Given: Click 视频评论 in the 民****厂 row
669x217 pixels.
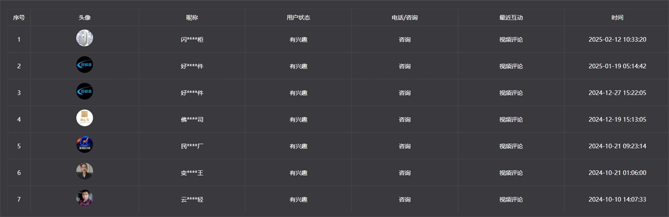Looking at the screenshot, I should 511,146.
